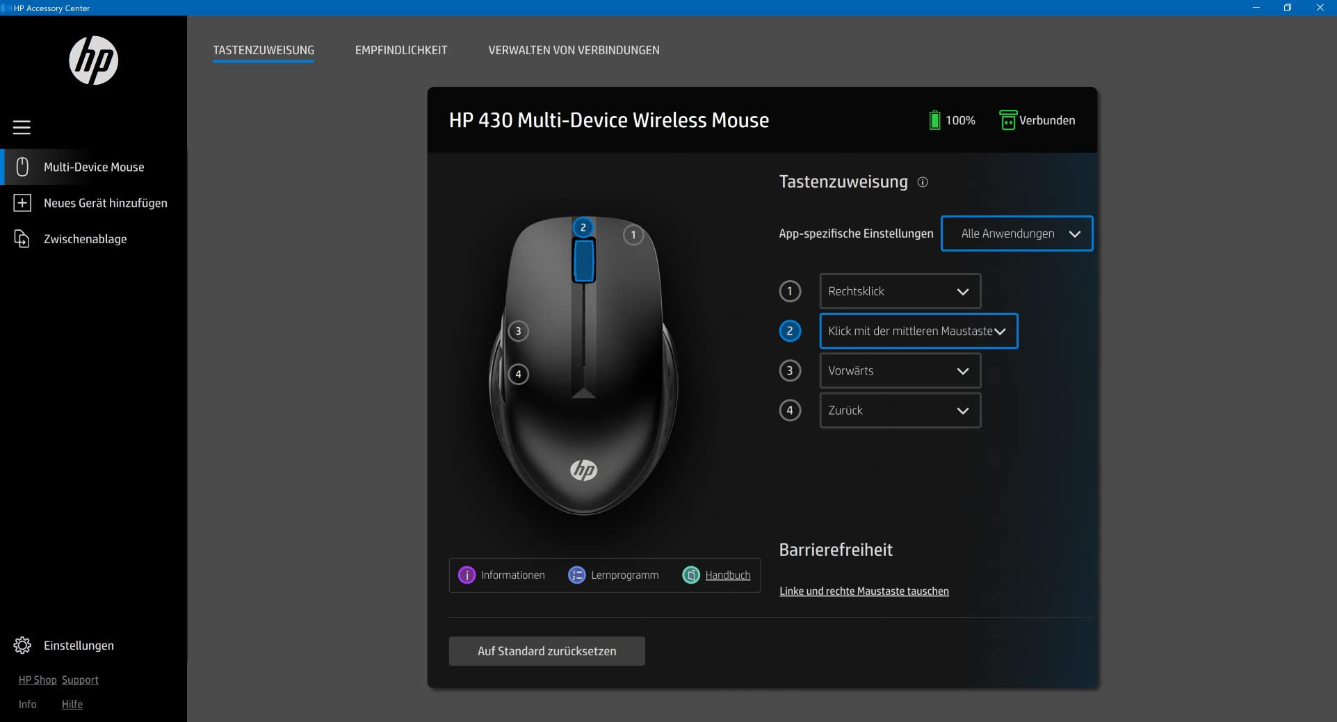This screenshot has width=1337, height=722.
Task: Click Auf Standard zurücksetzen button
Action: click(547, 651)
